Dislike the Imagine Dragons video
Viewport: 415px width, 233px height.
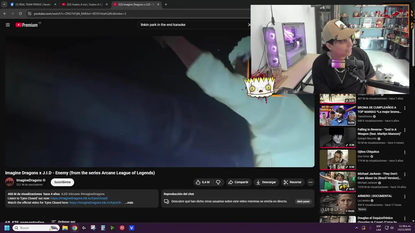[218, 182]
